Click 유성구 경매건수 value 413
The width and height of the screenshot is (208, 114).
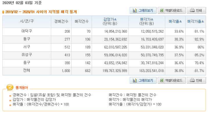[x=67, y=55]
